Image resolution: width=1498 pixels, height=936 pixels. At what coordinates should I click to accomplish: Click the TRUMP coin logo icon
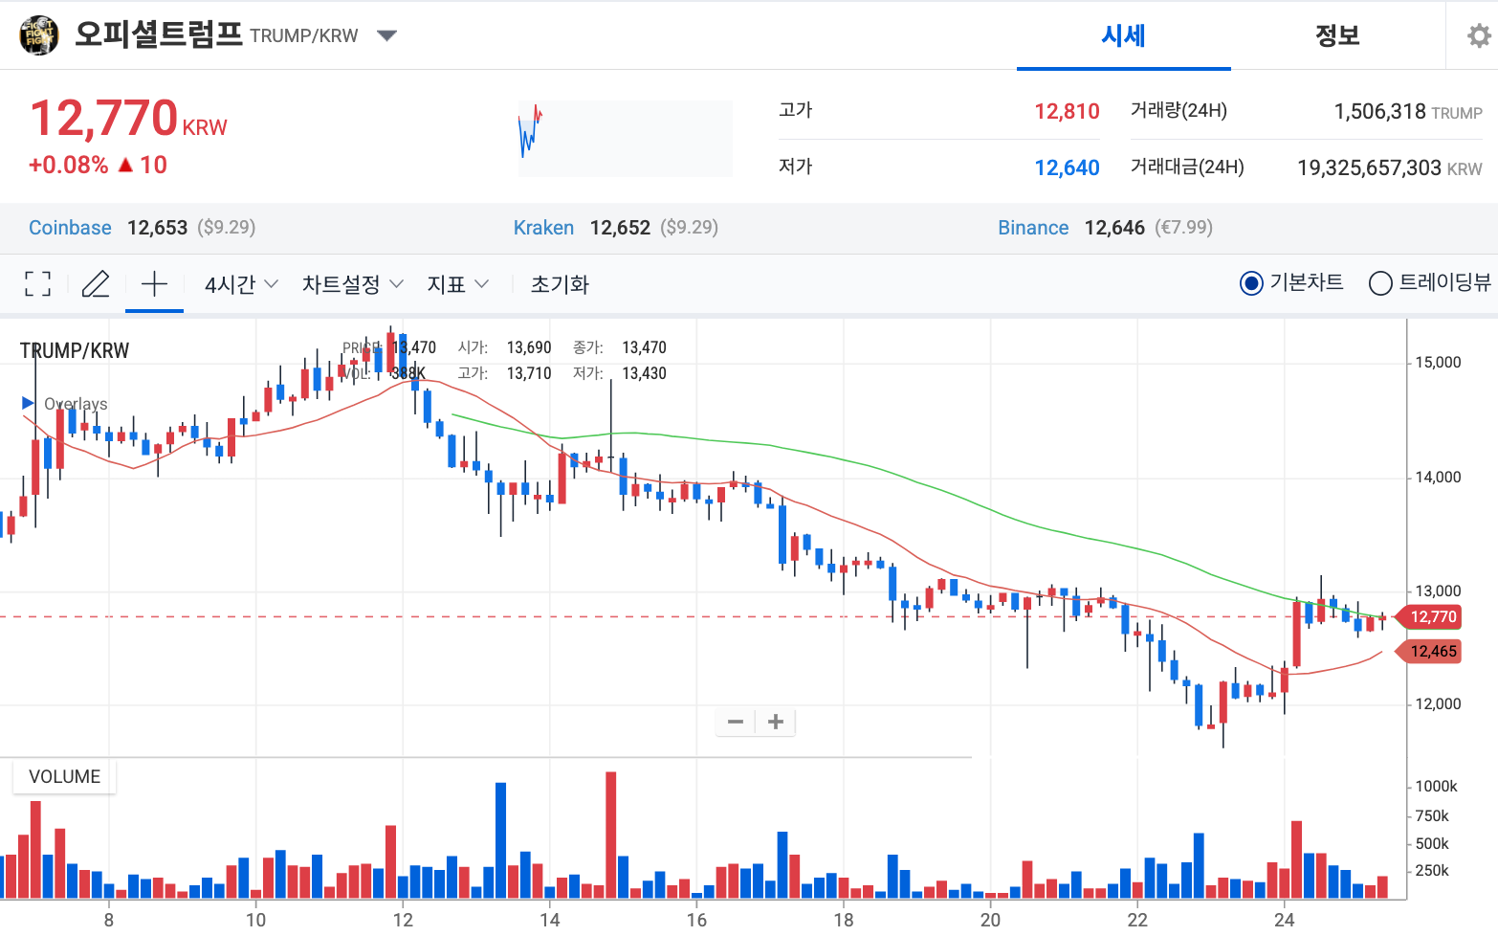tap(39, 35)
